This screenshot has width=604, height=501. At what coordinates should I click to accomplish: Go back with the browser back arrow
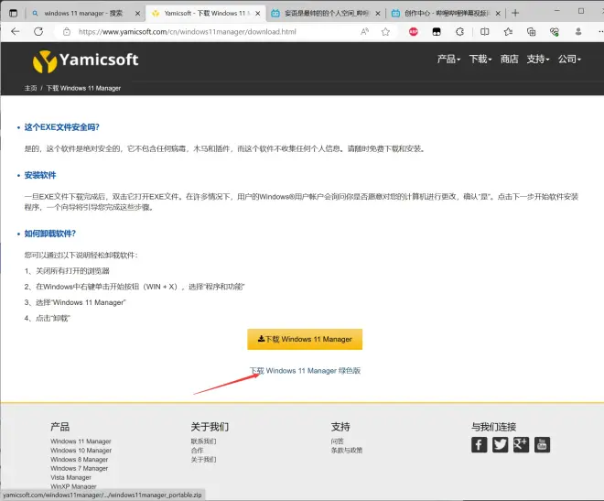tap(16, 32)
